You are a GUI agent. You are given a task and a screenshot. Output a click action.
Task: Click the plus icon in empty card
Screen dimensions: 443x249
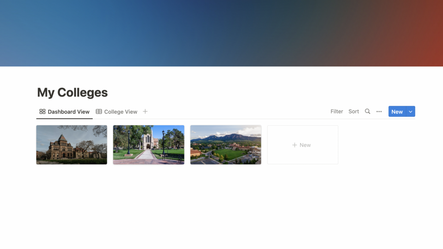[x=294, y=145]
